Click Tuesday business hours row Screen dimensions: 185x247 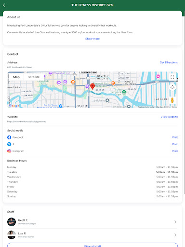[x=92, y=172]
